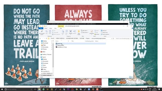Open Local Disk (C:) in navigation pane

coord(45,71)
